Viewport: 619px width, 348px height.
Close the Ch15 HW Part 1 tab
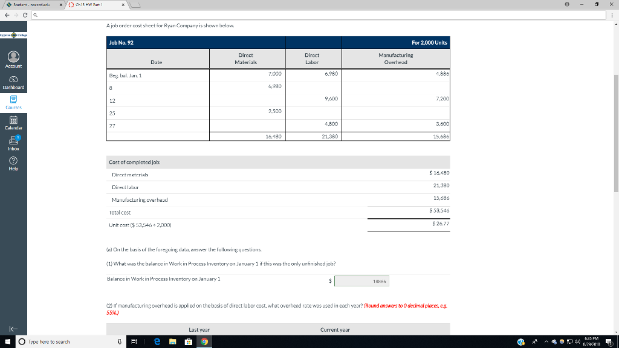click(x=123, y=5)
